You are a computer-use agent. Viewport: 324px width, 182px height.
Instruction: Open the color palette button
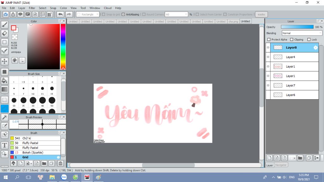pos(15,60)
